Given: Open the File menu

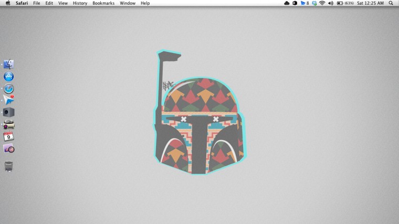Looking at the screenshot, I should [x=37, y=3].
